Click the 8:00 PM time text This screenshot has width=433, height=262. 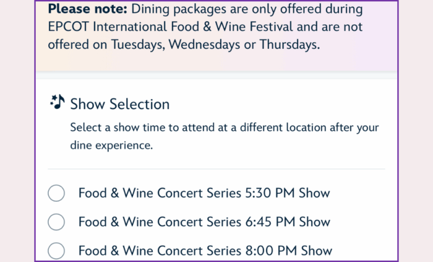coord(271,251)
